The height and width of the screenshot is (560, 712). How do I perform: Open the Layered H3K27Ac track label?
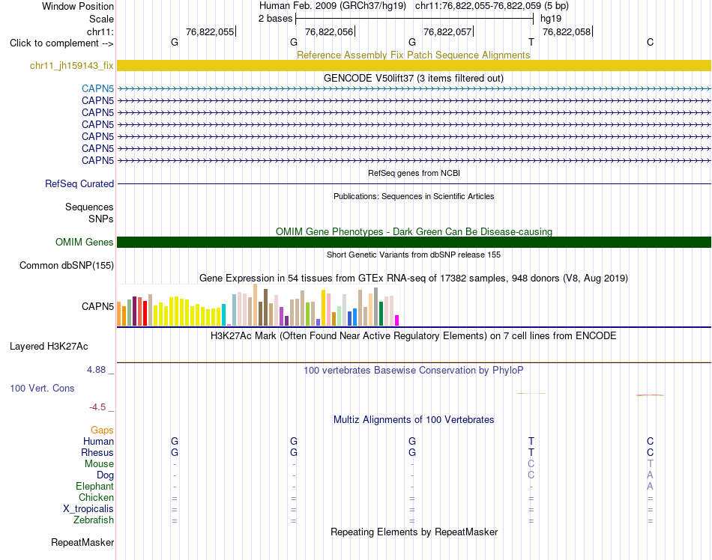49,347
